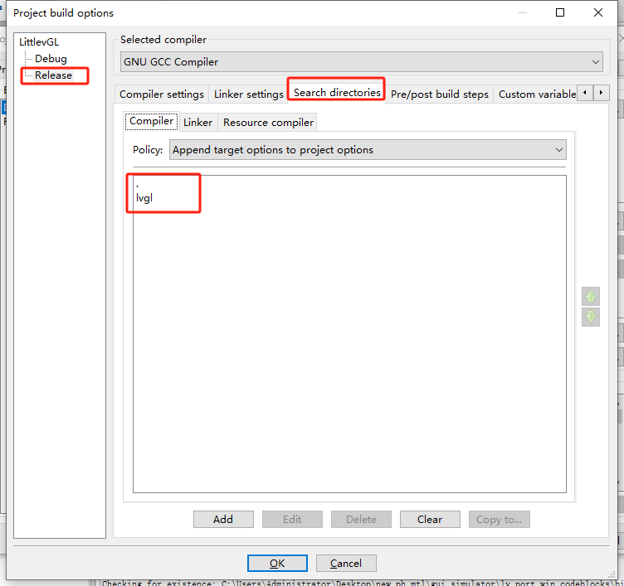Click the Copy to... button
The height and width of the screenshot is (586, 624).
[x=499, y=519]
